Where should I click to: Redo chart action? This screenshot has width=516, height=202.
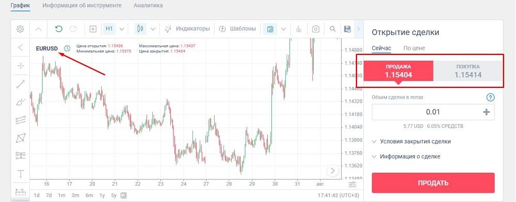pyautogui.click(x=73, y=29)
